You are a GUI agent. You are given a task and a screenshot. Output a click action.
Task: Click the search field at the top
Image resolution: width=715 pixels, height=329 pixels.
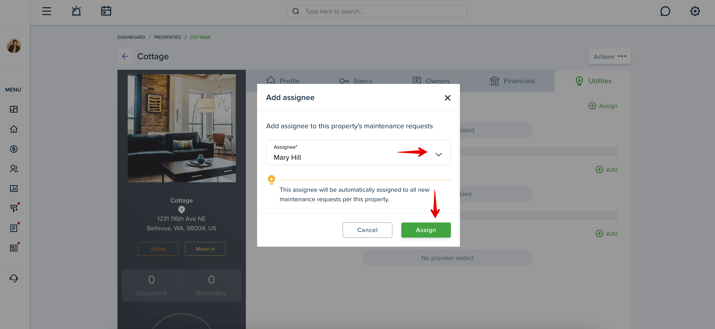click(x=376, y=11)
